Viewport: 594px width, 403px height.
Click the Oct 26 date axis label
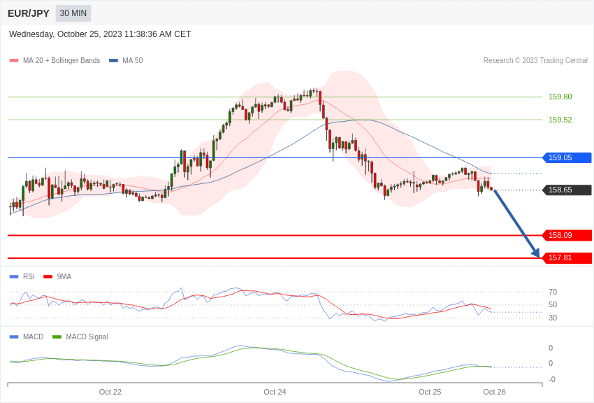[x=494, y=392]
